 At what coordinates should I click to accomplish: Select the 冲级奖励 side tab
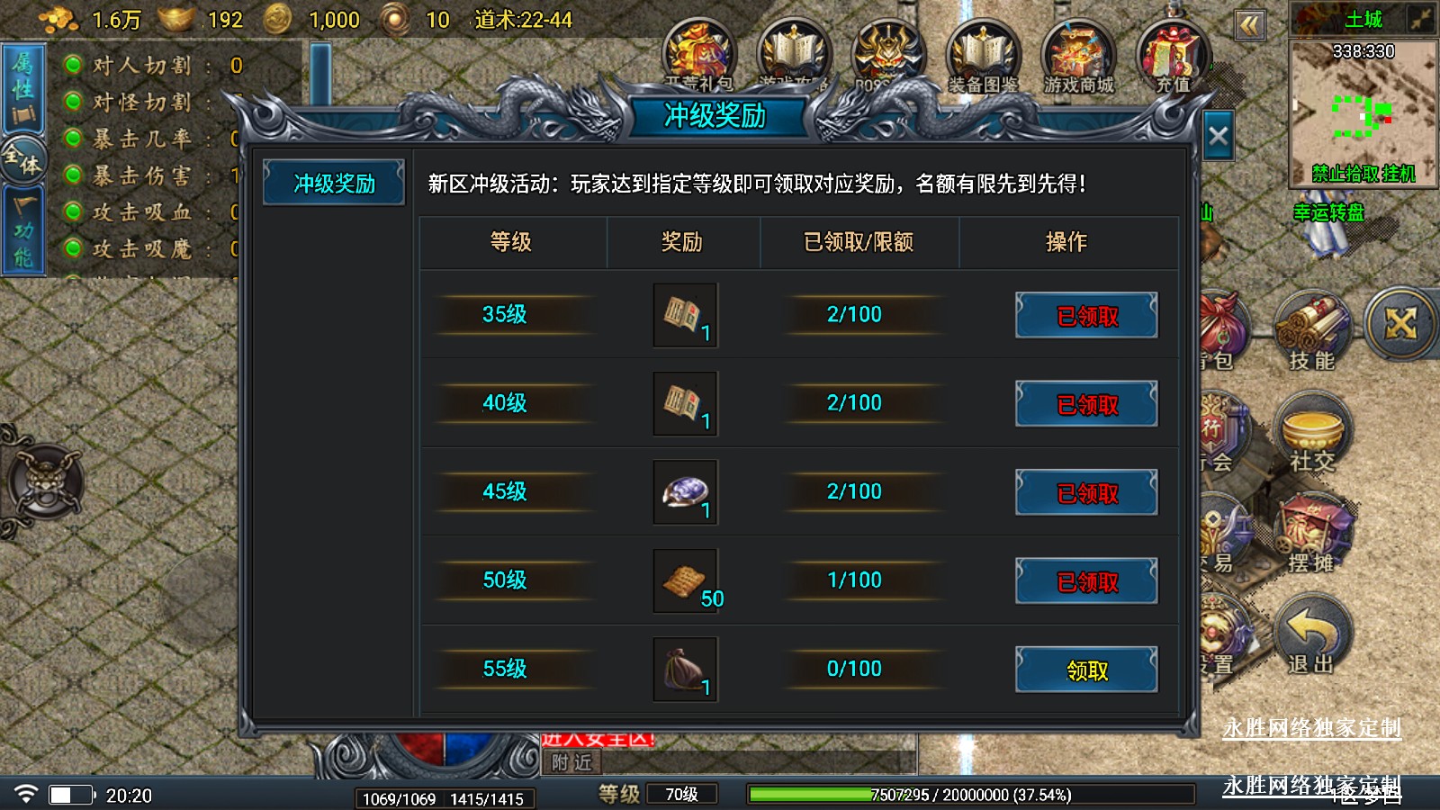click(x=334, y=184)
